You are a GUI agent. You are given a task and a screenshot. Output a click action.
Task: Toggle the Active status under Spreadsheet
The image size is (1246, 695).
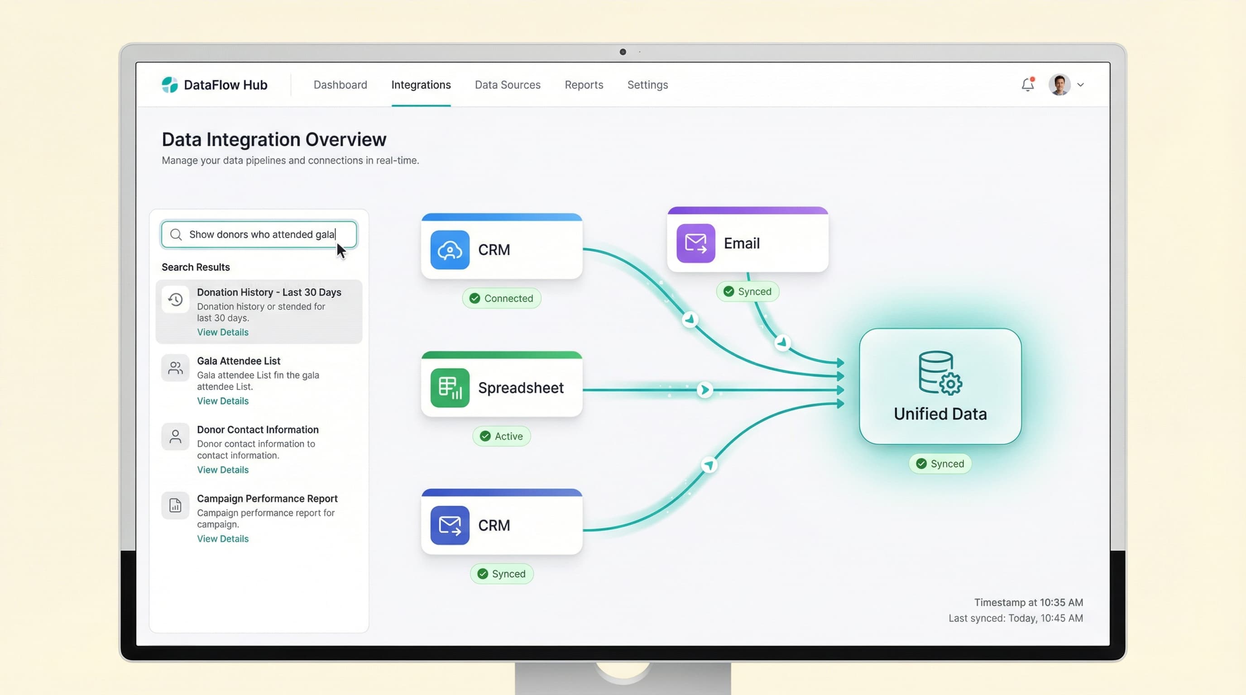point(502,436)
